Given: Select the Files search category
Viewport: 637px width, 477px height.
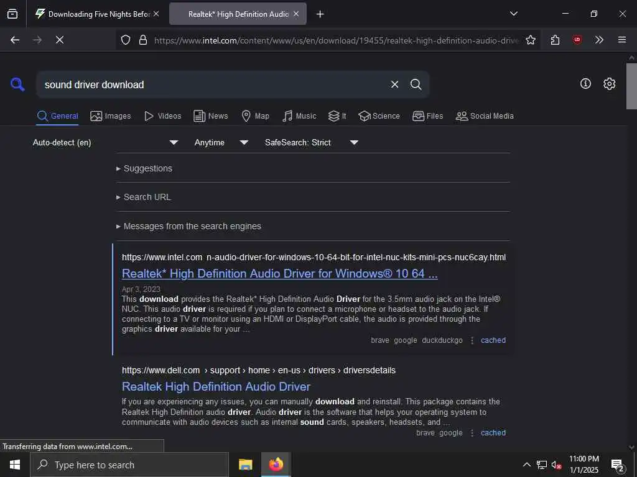Looking at the screenshot, I should click(427, 116).
